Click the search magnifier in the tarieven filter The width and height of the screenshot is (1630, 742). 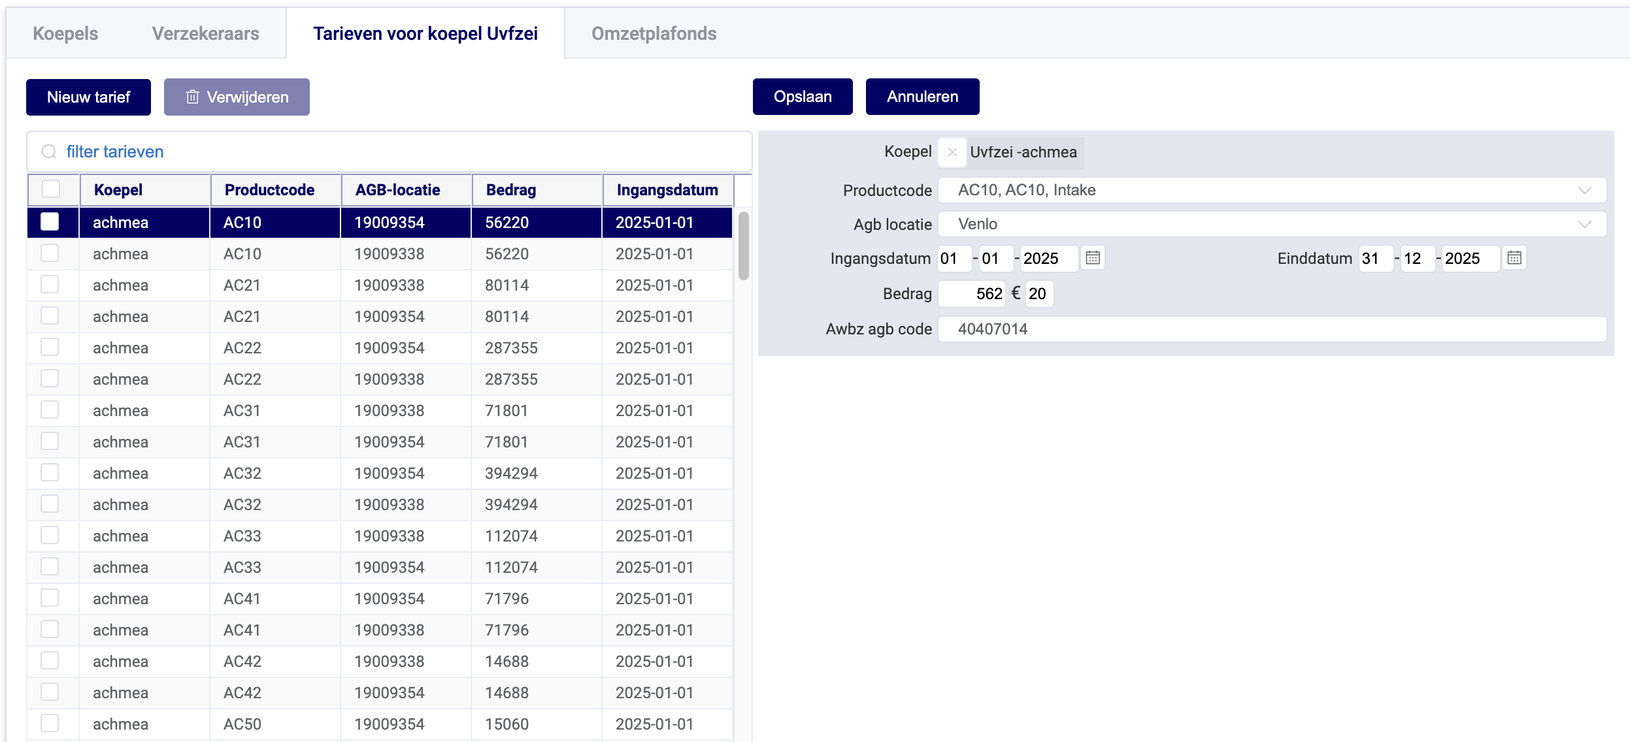(x=49, y=152)
